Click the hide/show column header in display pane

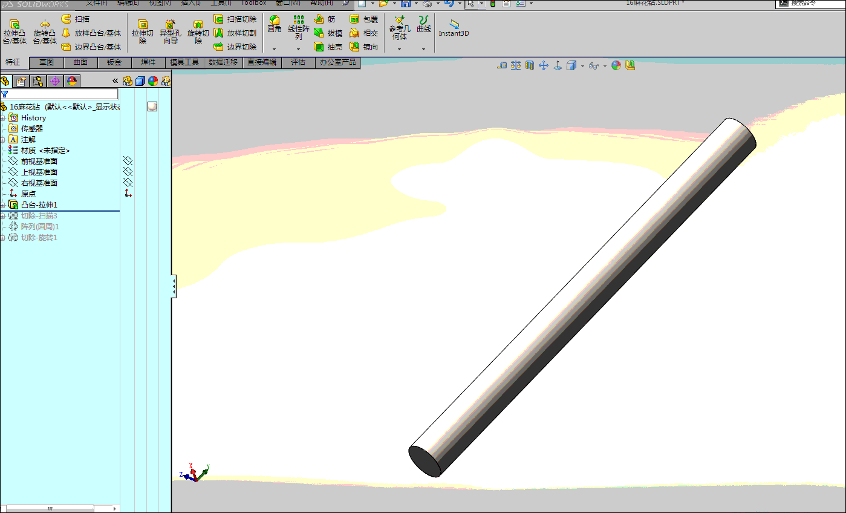pyautogui.click(x=128, y=81)
